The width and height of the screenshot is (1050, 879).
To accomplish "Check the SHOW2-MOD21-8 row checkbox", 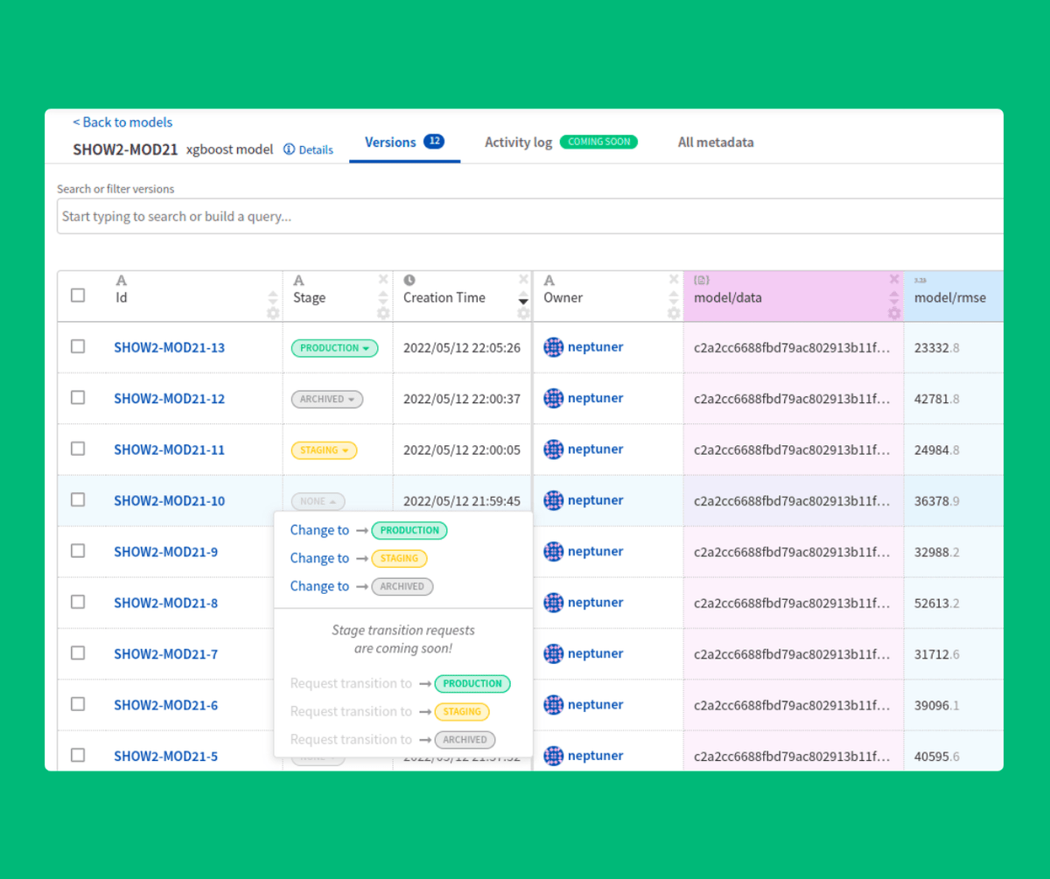I will [x=78, y=602].
